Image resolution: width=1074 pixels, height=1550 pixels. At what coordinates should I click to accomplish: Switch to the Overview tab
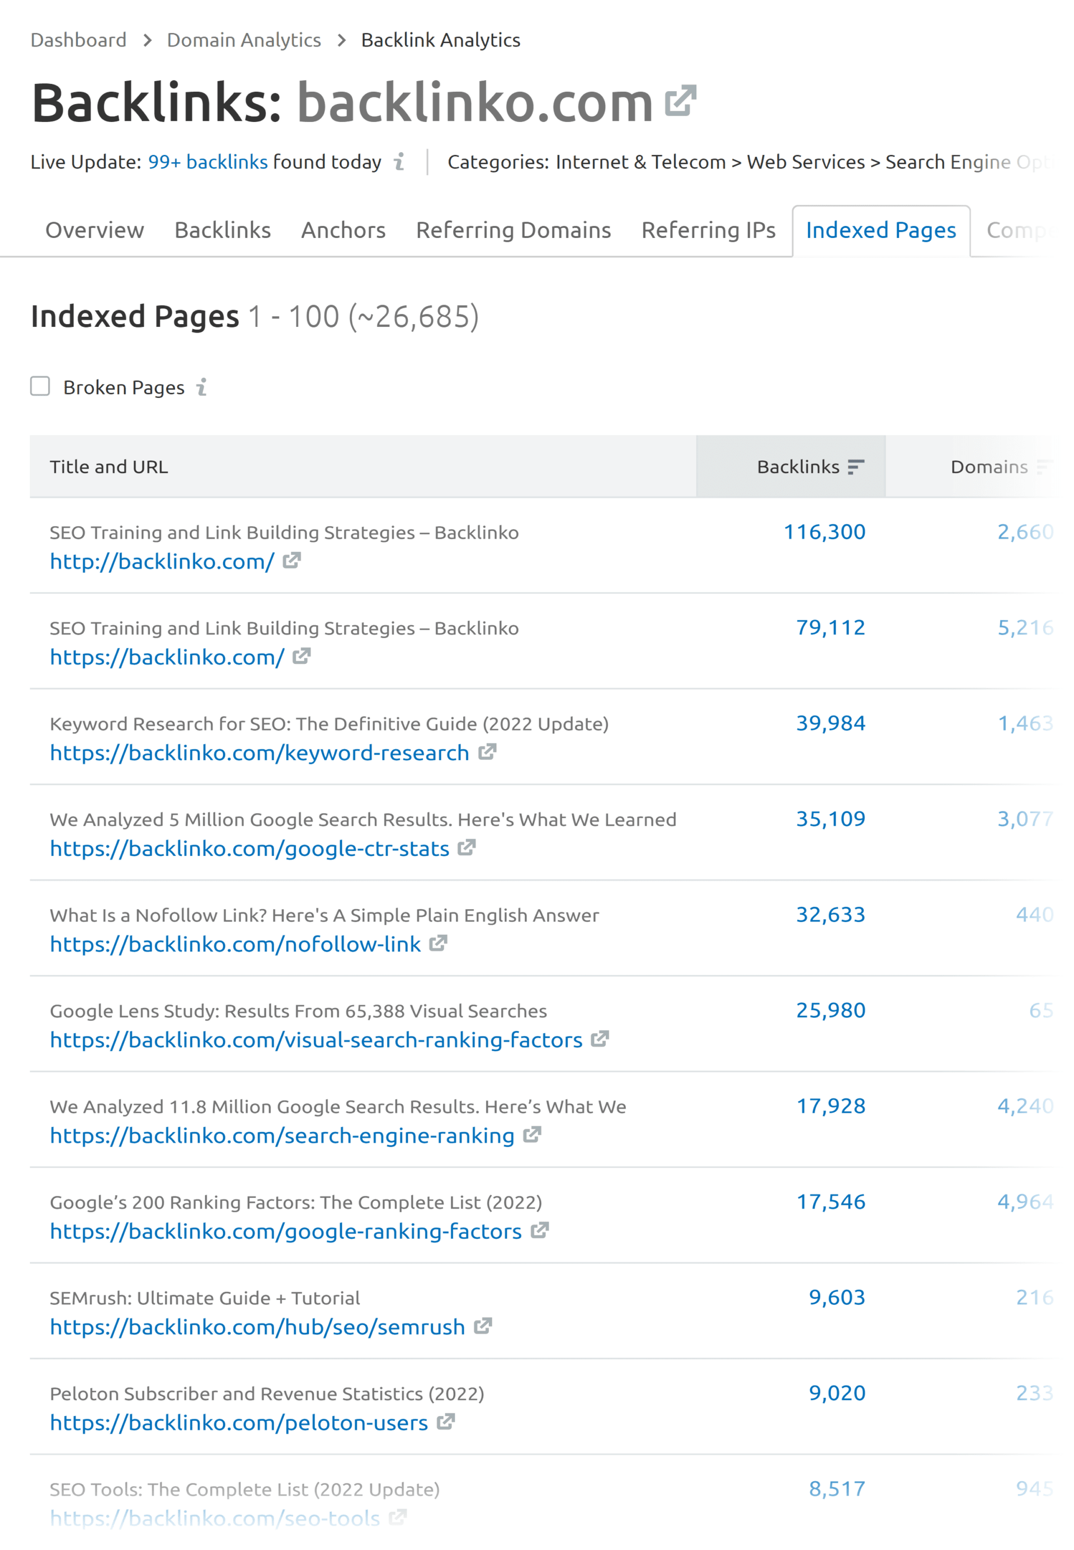[94, 230]
